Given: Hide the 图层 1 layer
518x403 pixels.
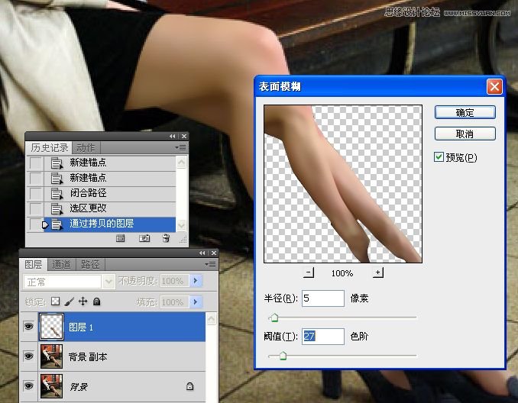Looking at the screenshot, I should (29, 327).
